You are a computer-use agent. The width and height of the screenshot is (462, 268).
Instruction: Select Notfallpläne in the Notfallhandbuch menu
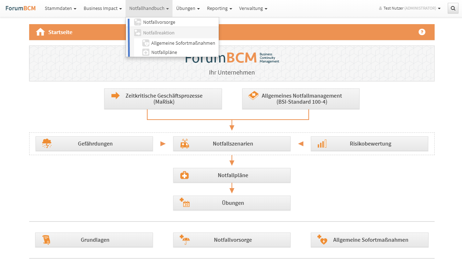(x=164, y=52)
